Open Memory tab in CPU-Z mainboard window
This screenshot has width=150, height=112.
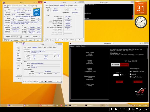click(40, 47)
